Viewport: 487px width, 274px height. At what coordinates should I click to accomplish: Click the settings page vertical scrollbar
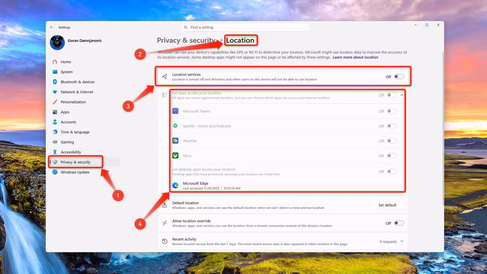[443, 129]
